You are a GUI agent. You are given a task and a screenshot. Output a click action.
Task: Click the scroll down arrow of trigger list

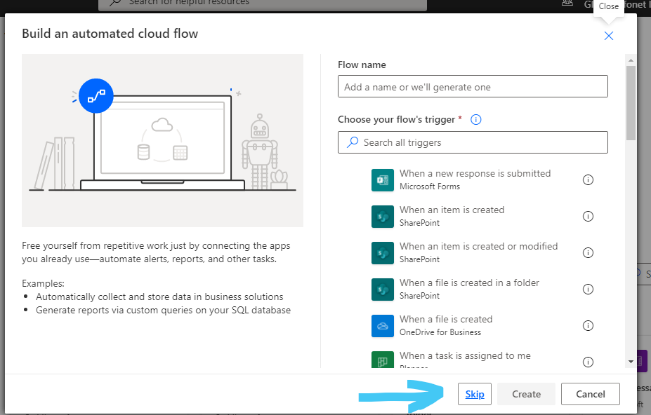click(x=631, y=362)
